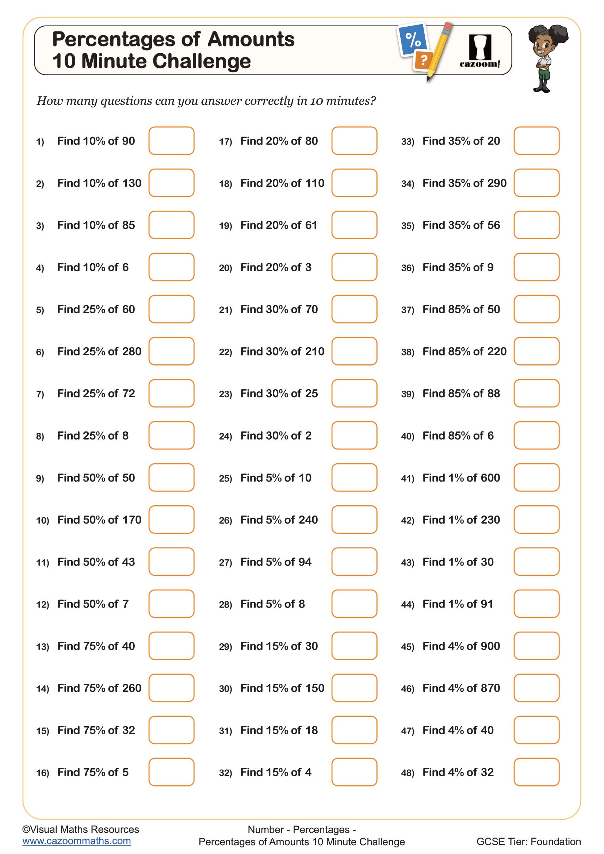Select the answer box for 'Find 20% of 80'
Image resolution: width=604 pixels, height=854 pixels.
(354, 141)
